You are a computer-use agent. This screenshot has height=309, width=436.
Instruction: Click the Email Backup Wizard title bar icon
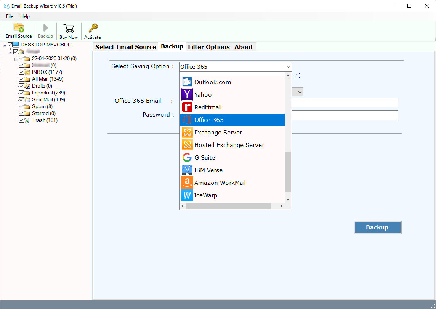click(6, 6)
